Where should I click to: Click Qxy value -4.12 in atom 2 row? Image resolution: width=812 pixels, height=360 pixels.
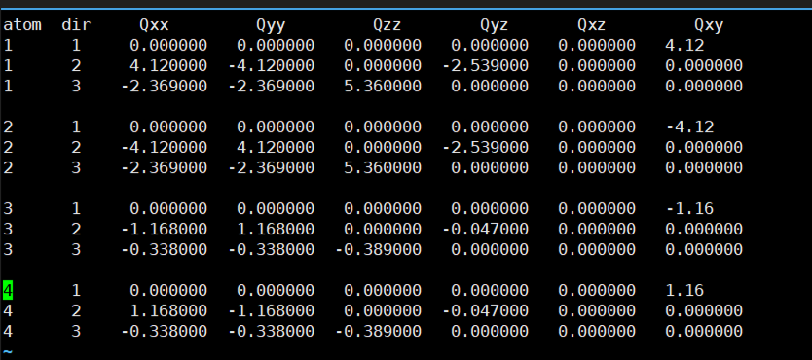tap(689, 126)
